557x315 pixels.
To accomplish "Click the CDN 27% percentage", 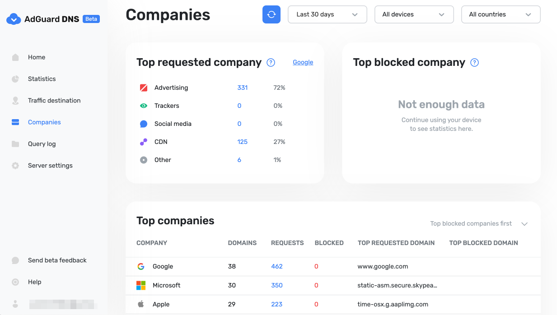I will [x=279, y=142].
